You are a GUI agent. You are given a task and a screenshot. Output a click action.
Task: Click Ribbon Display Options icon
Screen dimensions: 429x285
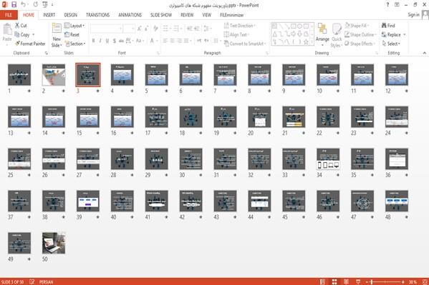397,4
